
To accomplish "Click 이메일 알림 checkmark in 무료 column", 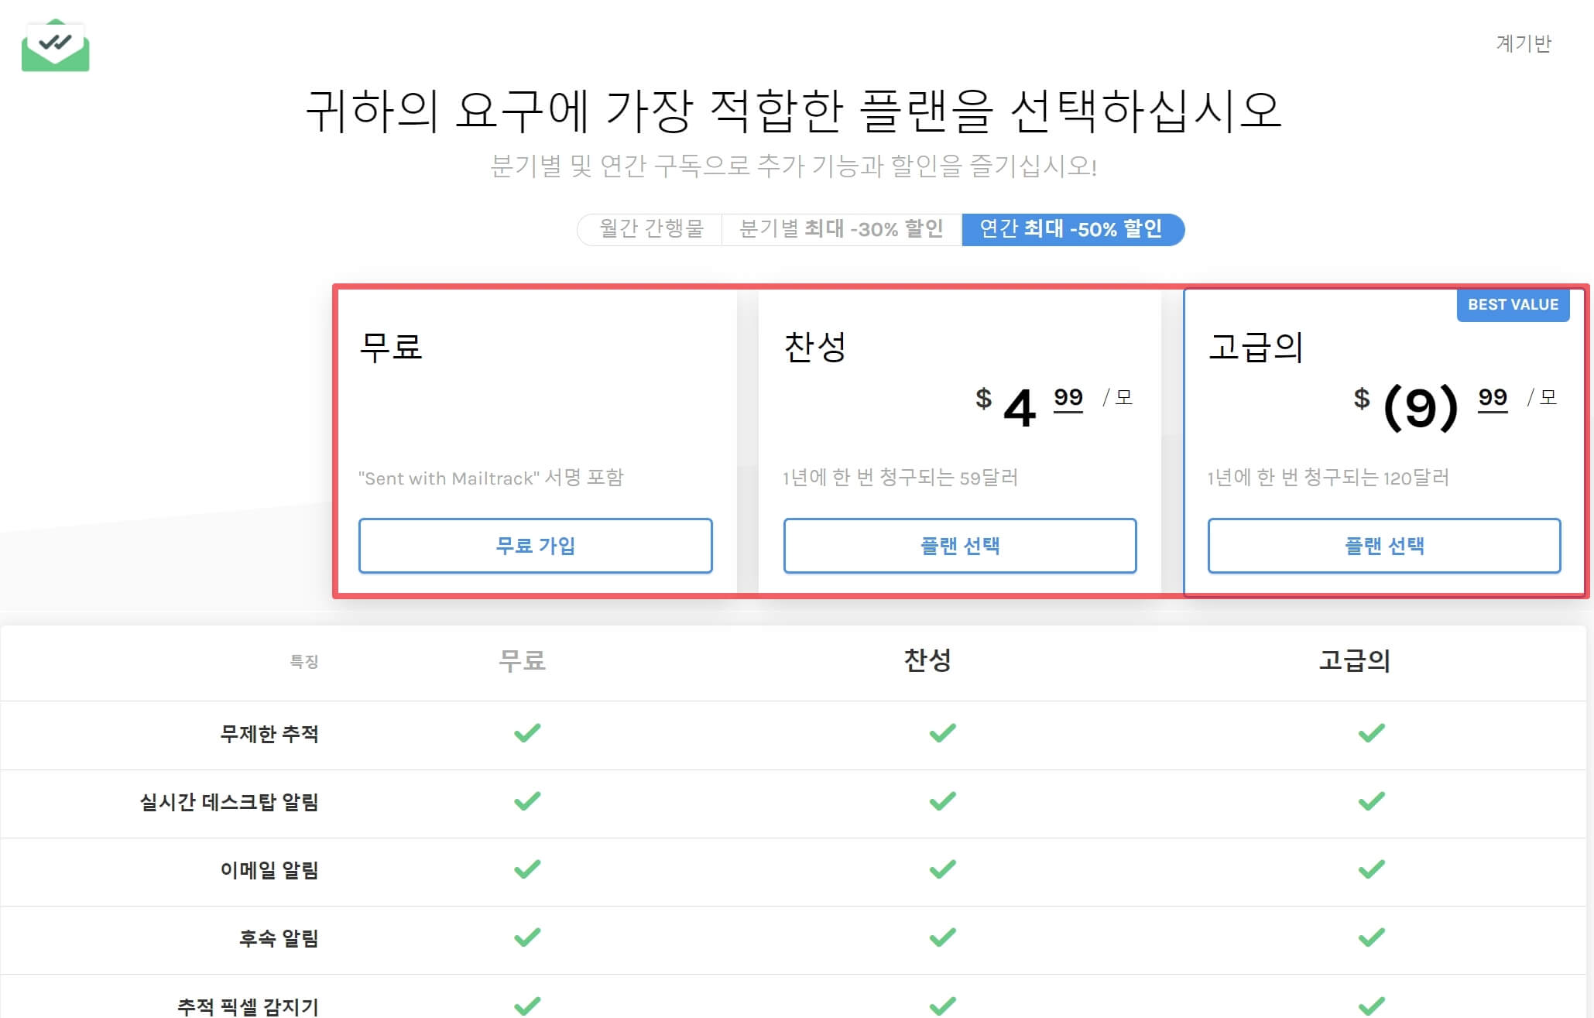I will [x=527, y=869].
